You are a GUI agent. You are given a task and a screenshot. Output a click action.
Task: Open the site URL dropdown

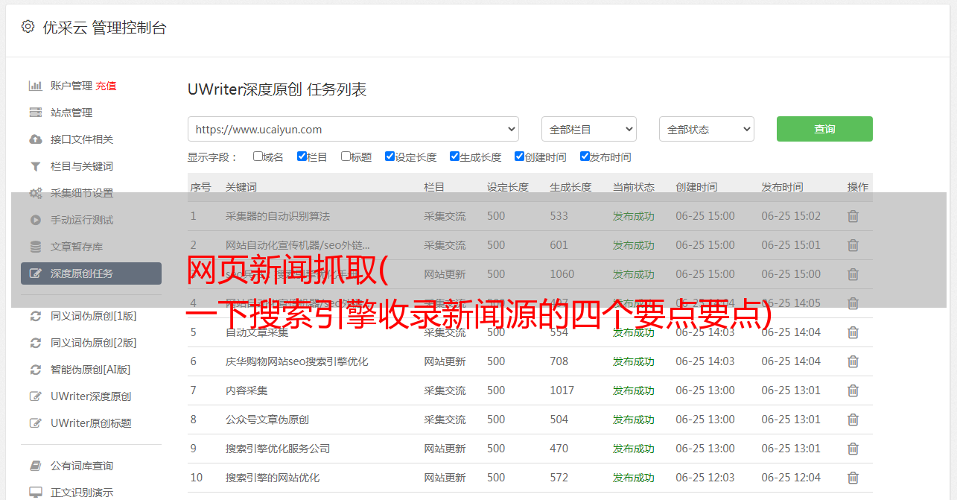(353, 129)
